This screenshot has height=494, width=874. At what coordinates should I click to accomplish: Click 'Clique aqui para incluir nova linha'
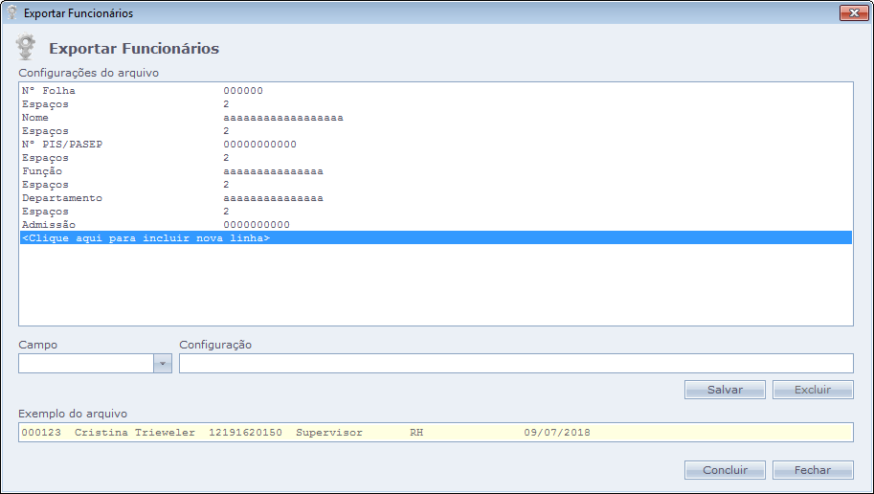click(x=146, y=238)
